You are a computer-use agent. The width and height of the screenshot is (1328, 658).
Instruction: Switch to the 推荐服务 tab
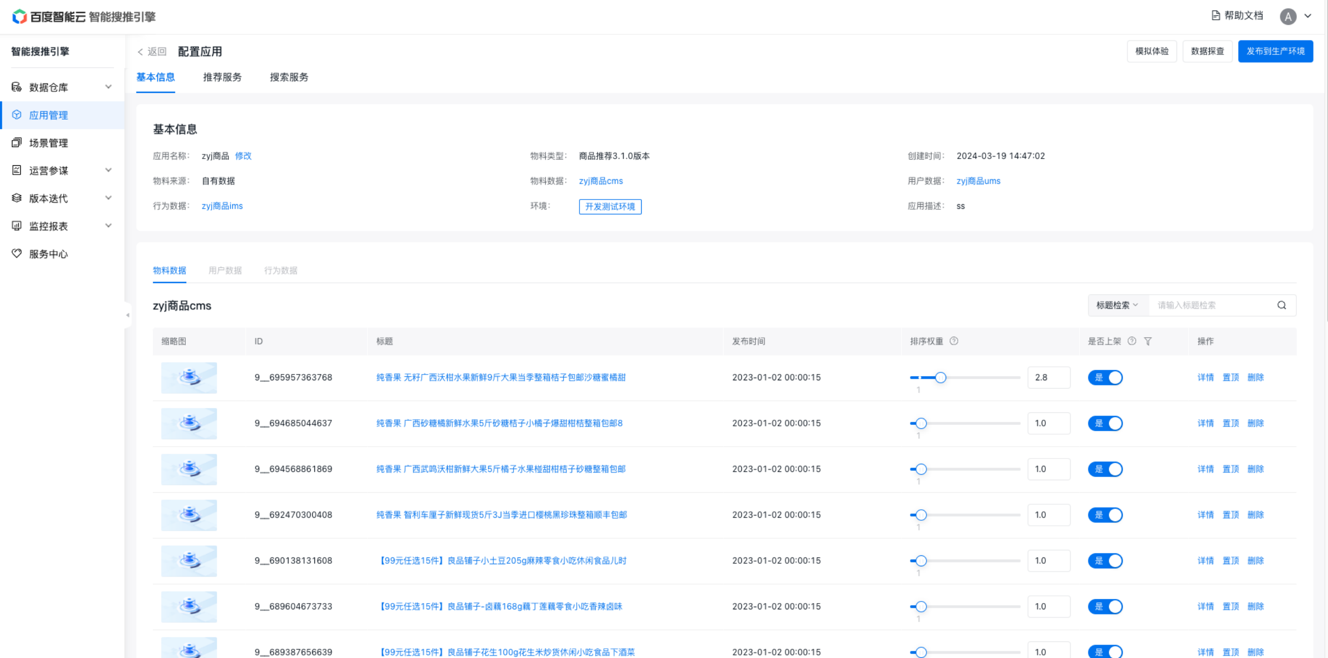(x=222, y=77)
